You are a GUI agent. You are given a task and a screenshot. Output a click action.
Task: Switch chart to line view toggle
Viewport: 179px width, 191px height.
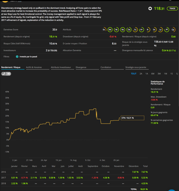click(x=4, y=74)
